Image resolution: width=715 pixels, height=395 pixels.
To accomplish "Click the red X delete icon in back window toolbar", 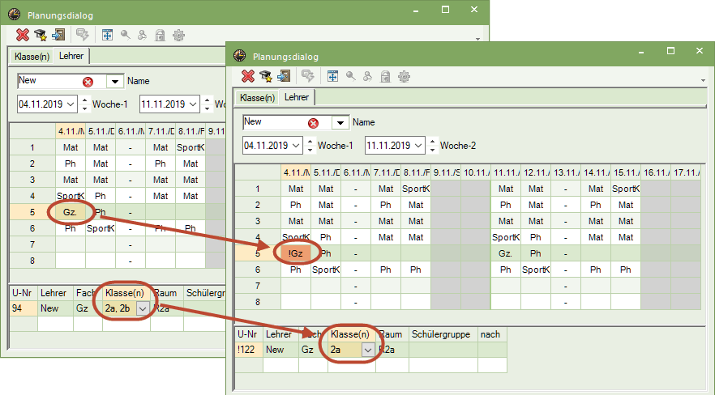I will 23,35.
